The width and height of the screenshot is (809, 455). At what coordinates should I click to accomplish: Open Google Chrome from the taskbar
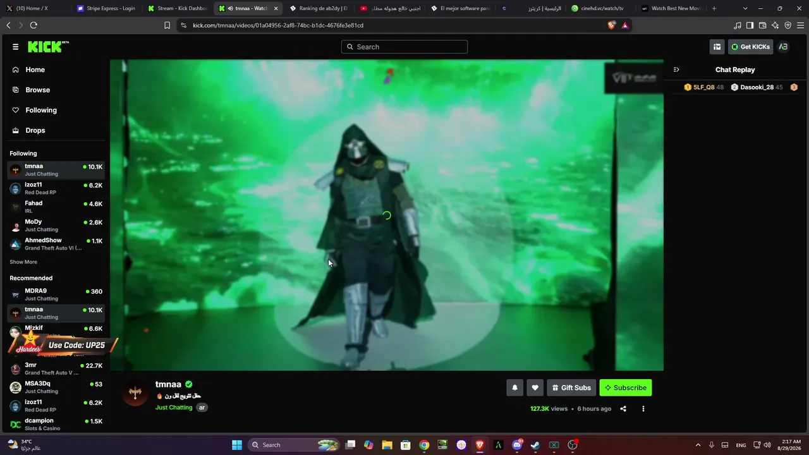point(424,445)
